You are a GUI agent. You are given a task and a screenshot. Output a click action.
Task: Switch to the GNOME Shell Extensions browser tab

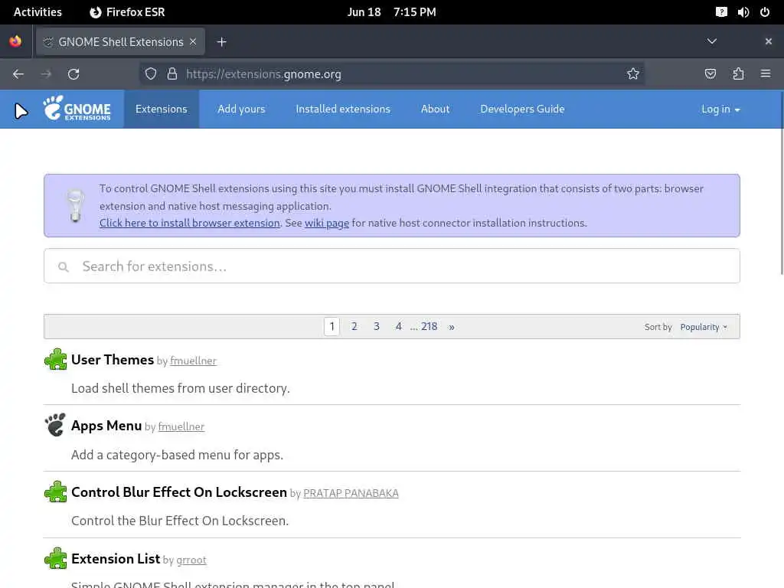coord(120,42)
